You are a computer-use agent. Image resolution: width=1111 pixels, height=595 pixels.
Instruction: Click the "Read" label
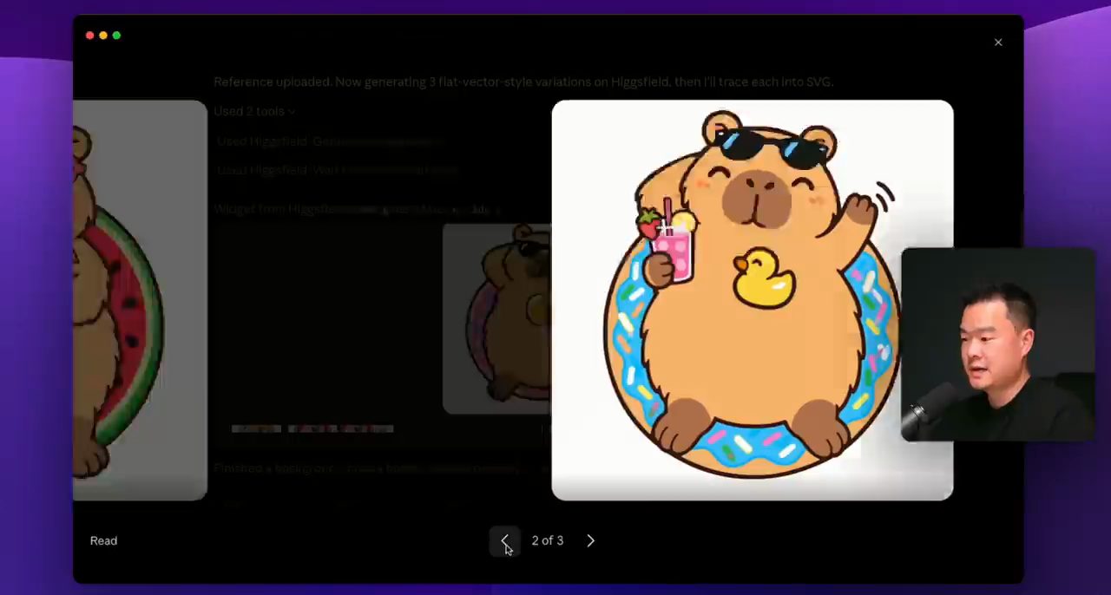[x=103, y=540]
